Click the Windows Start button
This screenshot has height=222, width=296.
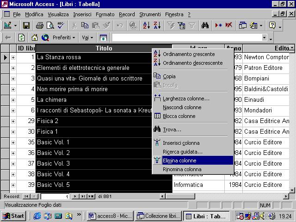[13, 216]
